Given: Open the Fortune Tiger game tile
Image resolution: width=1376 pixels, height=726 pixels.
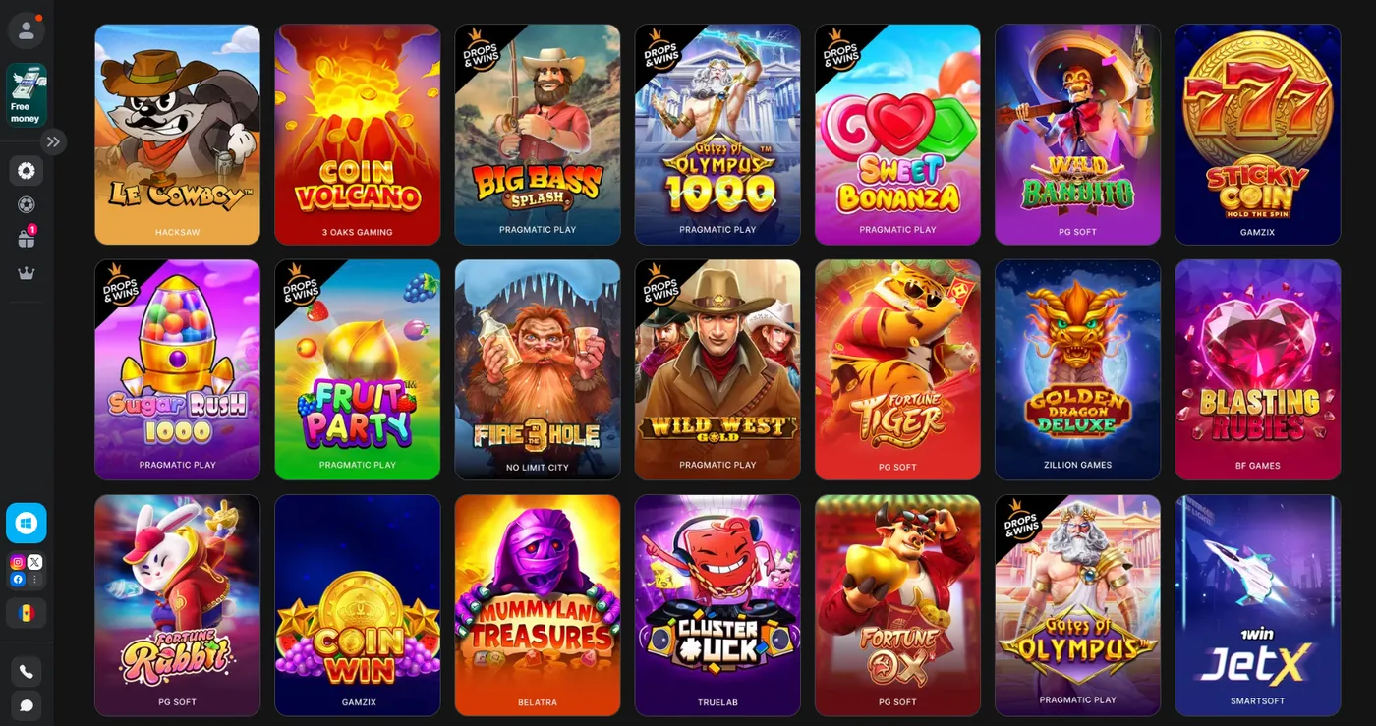Looking at the screenshot, I should (x=897, y=369).
